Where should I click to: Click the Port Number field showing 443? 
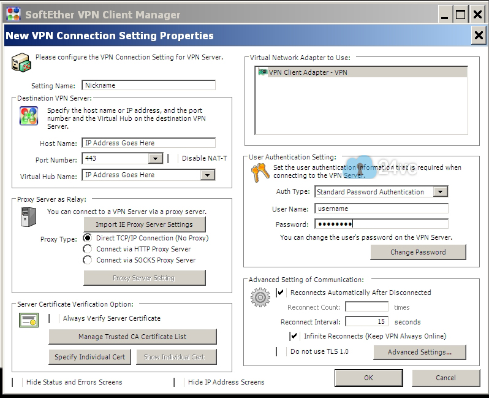tap(115, 159)
